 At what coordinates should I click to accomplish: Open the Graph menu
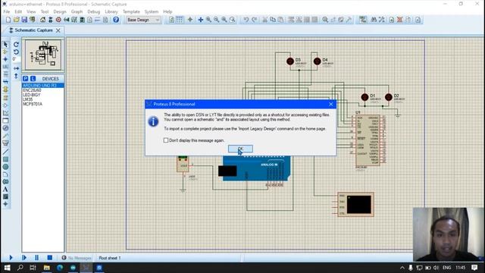pos(77,12)
